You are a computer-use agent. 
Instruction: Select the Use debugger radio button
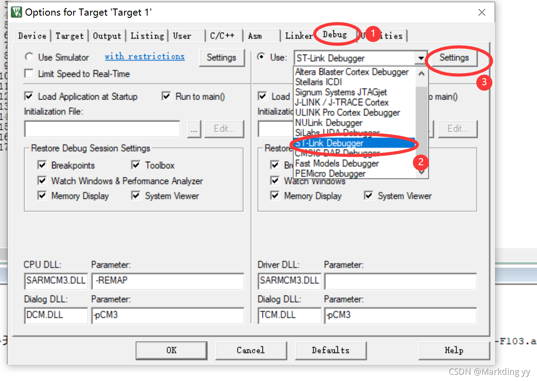point(262,57)
